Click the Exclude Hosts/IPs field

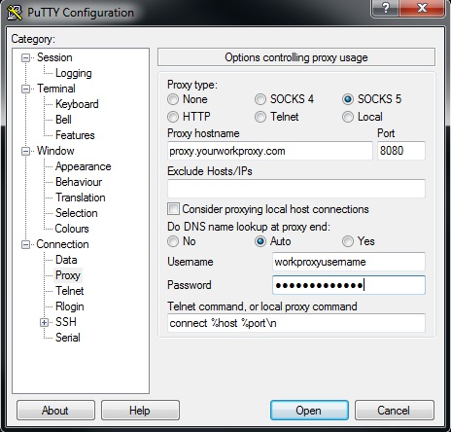[x=296, y=189]
